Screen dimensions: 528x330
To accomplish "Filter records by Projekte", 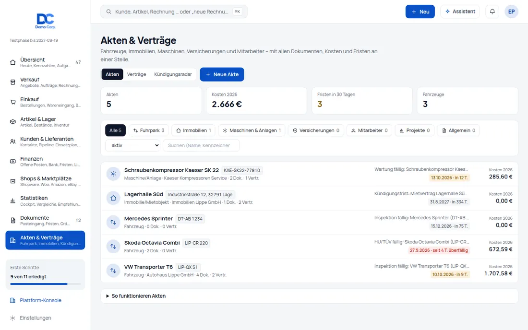I will [415, 130].
